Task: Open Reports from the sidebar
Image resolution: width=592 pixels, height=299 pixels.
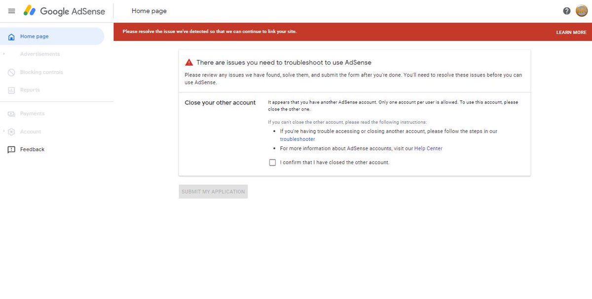Action: point(30,90)
